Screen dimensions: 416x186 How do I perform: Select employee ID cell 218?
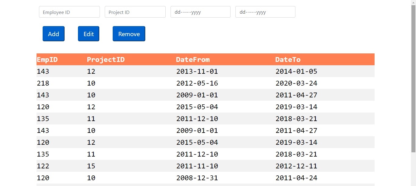(43, 83)
